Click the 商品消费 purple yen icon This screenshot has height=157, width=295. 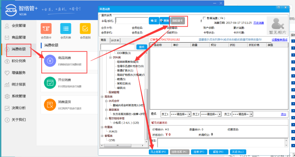pos(50,61)
